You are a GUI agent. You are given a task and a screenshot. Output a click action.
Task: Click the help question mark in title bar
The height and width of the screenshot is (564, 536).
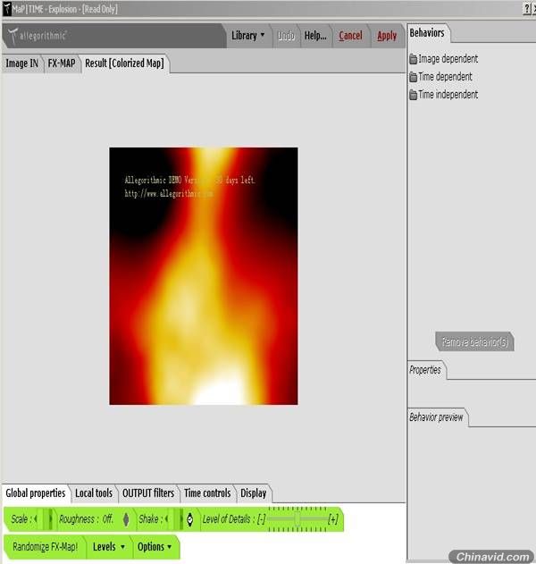pyautogui.click(x=527, y=9)
